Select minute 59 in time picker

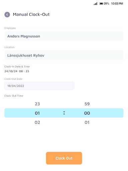[x=87, y=104]
